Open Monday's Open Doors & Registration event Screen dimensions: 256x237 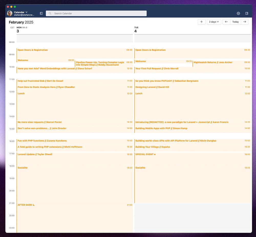(74, 53)
